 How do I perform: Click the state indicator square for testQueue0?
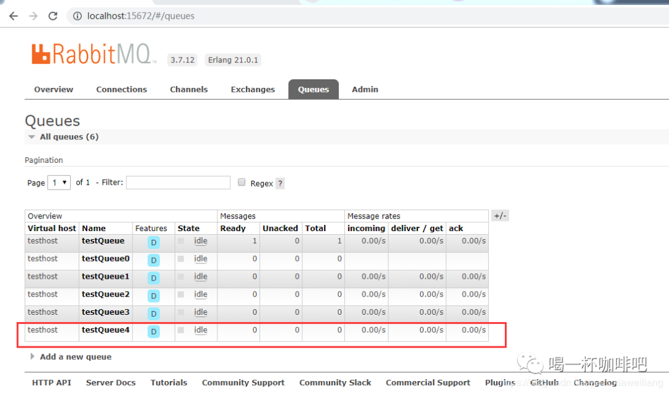(x=181, y=259)
